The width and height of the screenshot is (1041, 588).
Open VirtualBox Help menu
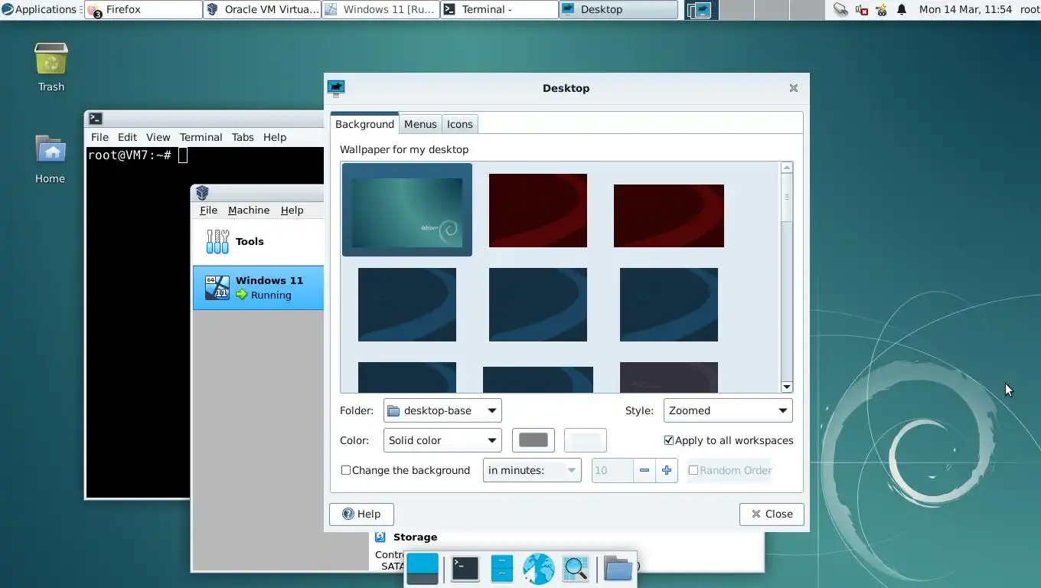(x=292, y=210)
